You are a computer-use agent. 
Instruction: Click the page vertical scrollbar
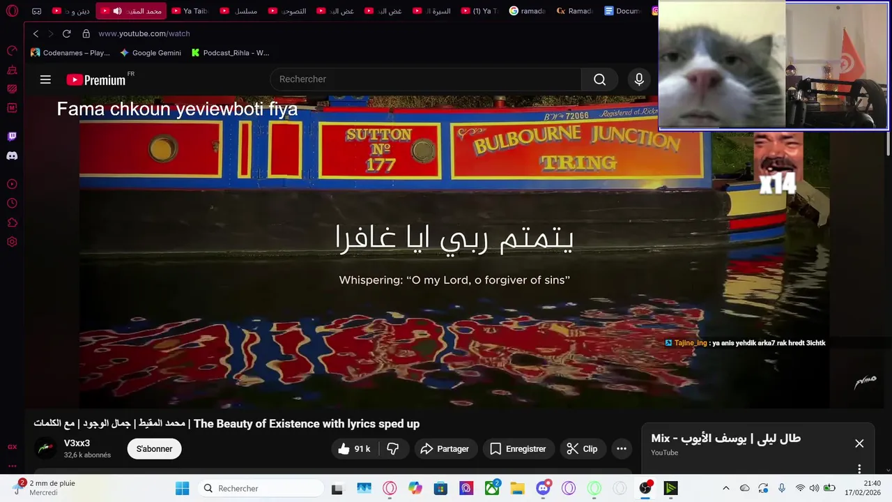pos(888,143)
